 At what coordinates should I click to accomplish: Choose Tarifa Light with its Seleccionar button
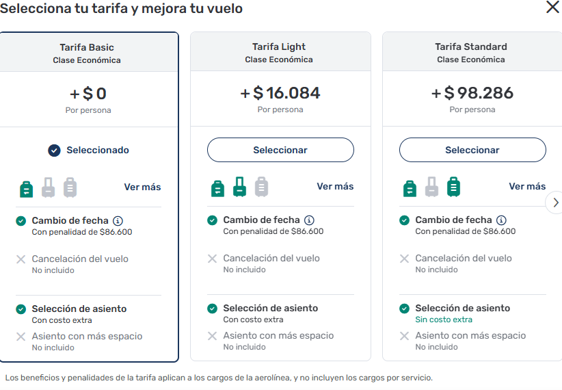[280, 150]
